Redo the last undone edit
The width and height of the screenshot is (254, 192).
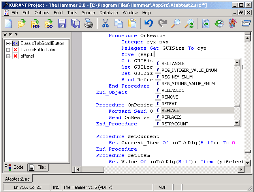162,23
